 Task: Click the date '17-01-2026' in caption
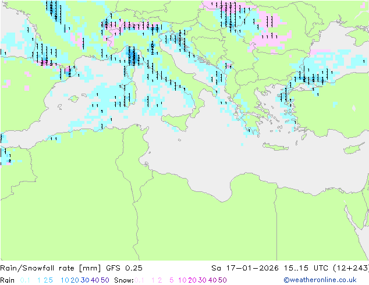coord(252,268)
